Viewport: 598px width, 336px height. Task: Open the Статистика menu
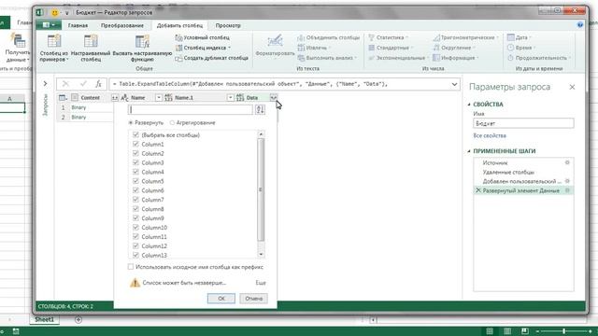(388, 37)
